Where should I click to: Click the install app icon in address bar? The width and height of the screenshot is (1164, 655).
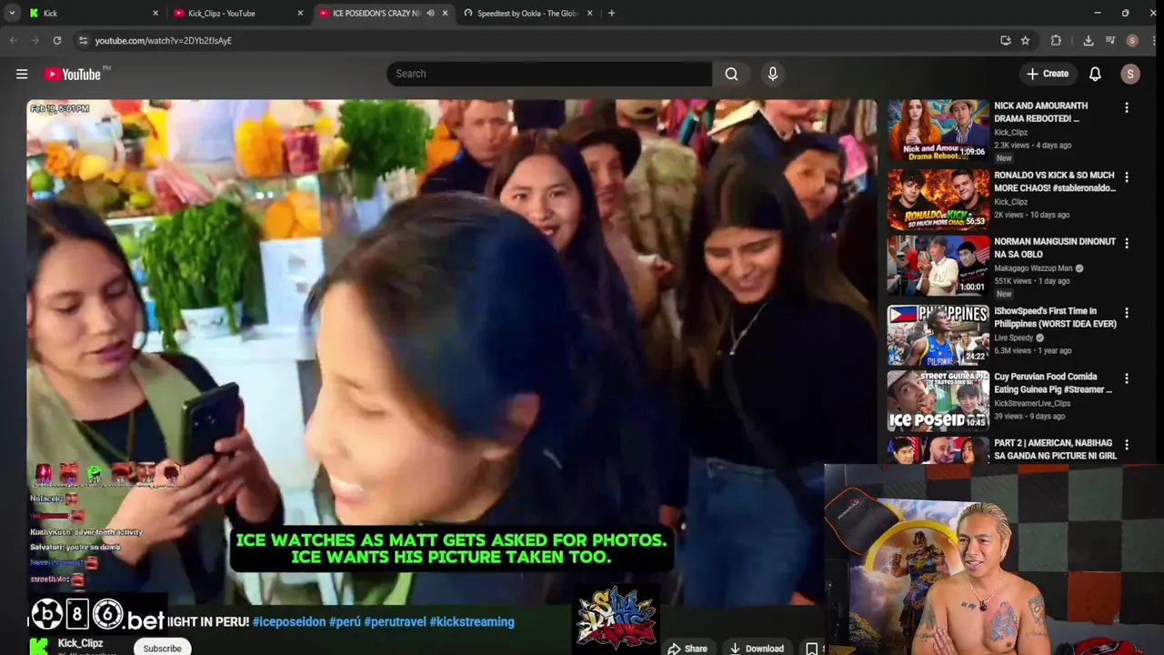[x=1005, y=40]
